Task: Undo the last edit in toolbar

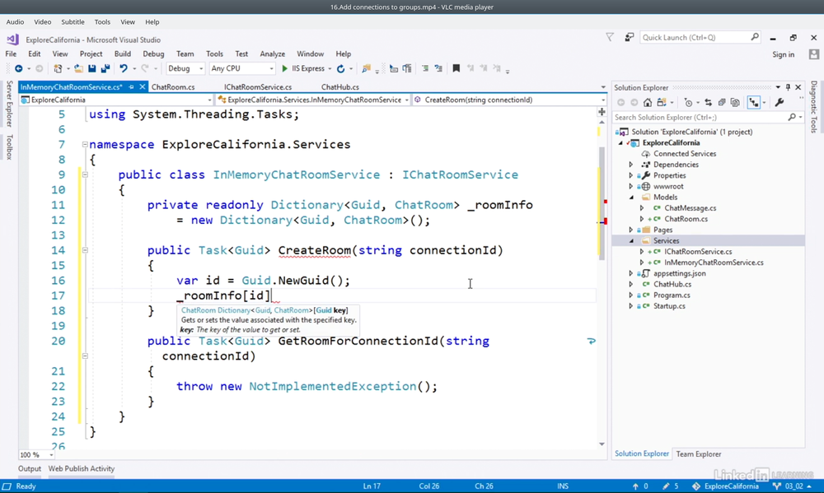Action: (x=124, y=68)
